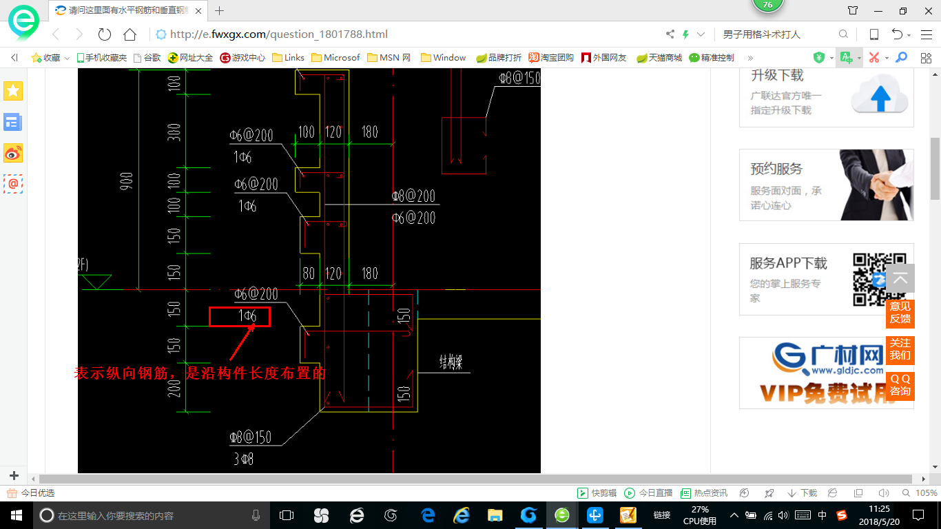Open 淘宝团购 bookmark

tap(551, 58)
